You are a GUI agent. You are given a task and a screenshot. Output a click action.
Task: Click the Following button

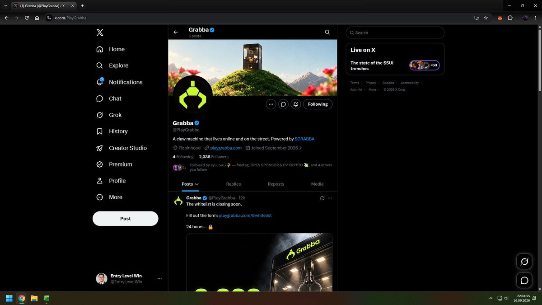pyautogui.click(x=318, y=104)
